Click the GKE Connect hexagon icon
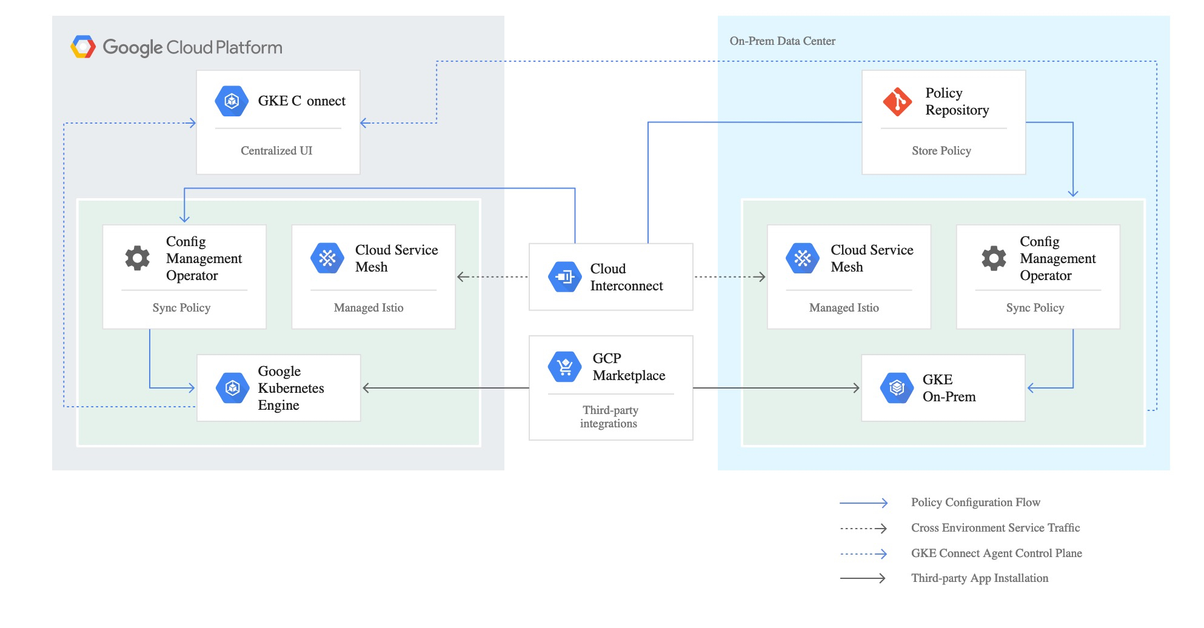This screenshot has height=628, width=1204. (x=232, y=101)
